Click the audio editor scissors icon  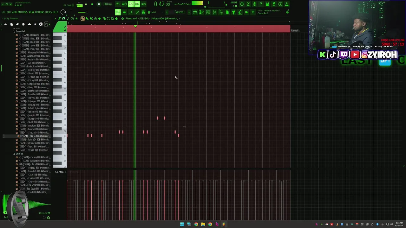pos(248,4)
